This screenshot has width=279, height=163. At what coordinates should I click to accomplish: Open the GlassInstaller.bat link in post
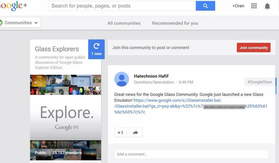point(190,106)
